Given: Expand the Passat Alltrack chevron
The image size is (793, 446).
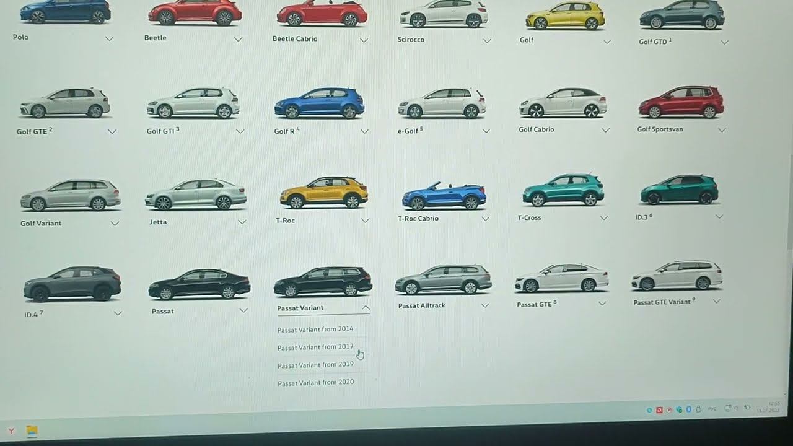Looking at the screenshot, I should pos(484,305).
